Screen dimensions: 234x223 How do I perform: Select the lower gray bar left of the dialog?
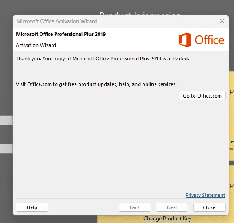click(x=6, y=149)
